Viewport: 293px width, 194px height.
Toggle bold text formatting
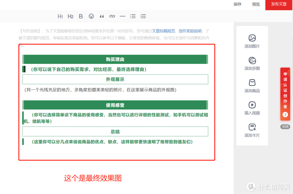[x=81, y=17]
